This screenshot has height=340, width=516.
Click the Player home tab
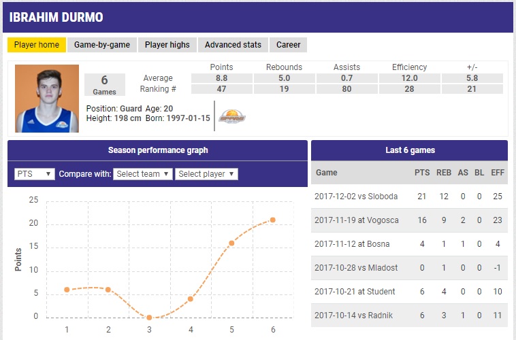pos(37,45)
